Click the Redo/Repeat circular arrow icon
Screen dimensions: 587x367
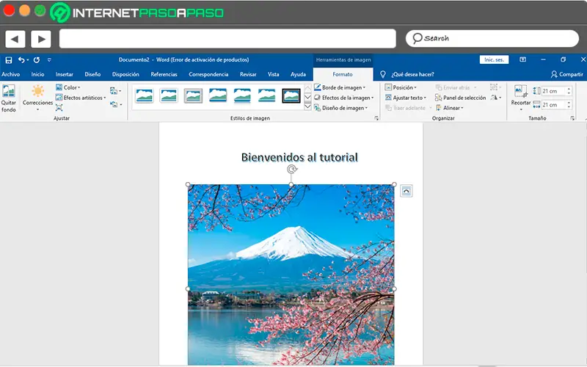click(x=36, y=60)
